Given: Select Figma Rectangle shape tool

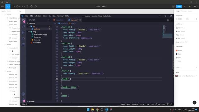Looking at the screenshot, I should (18, 6).
